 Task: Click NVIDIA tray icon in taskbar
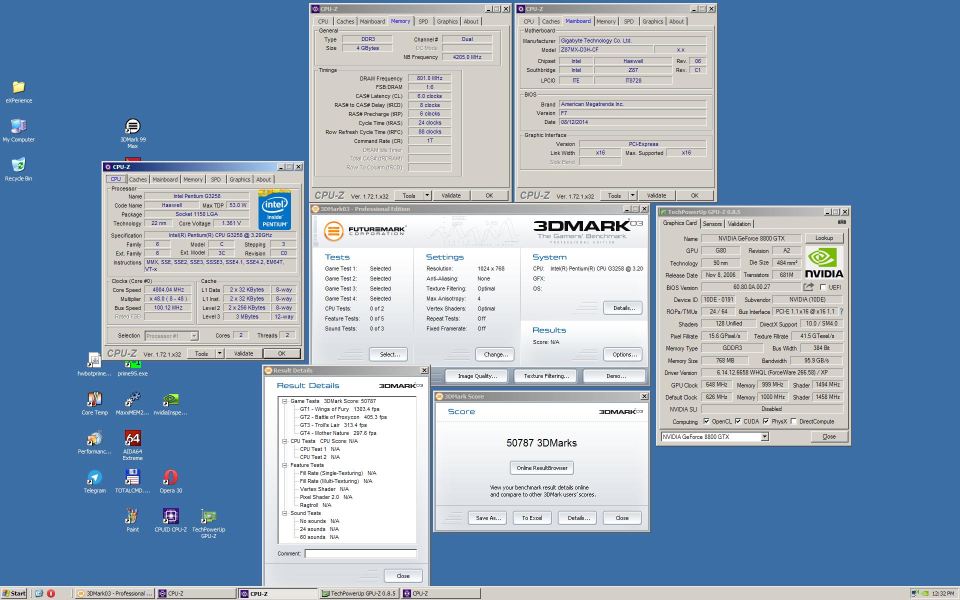pos(924,593)
